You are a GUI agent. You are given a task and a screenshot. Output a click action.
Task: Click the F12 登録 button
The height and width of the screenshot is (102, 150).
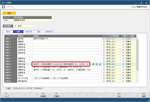pos(144,95)
